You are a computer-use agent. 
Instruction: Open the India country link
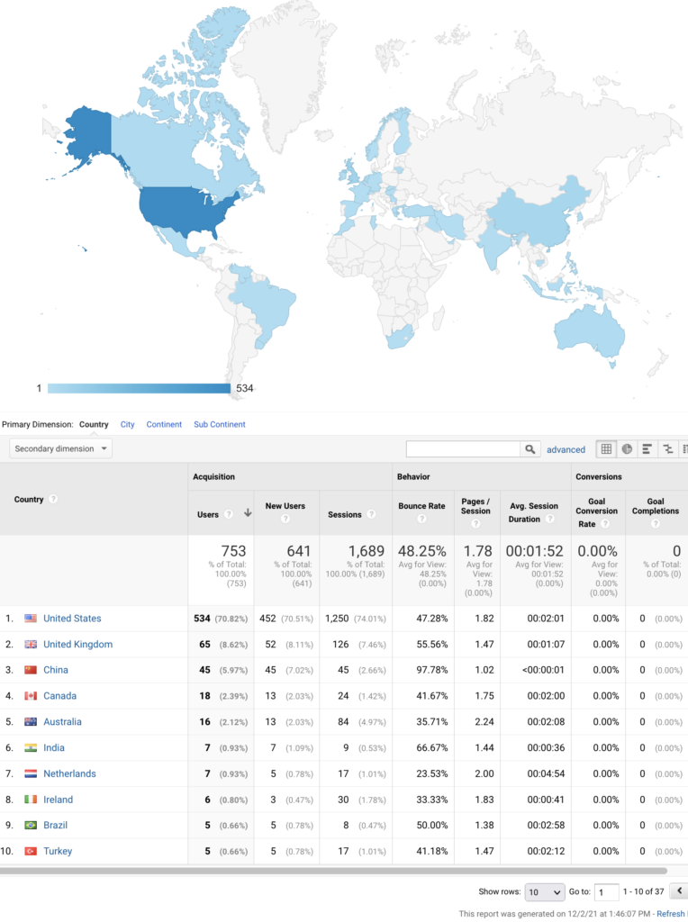click(54, 748)
